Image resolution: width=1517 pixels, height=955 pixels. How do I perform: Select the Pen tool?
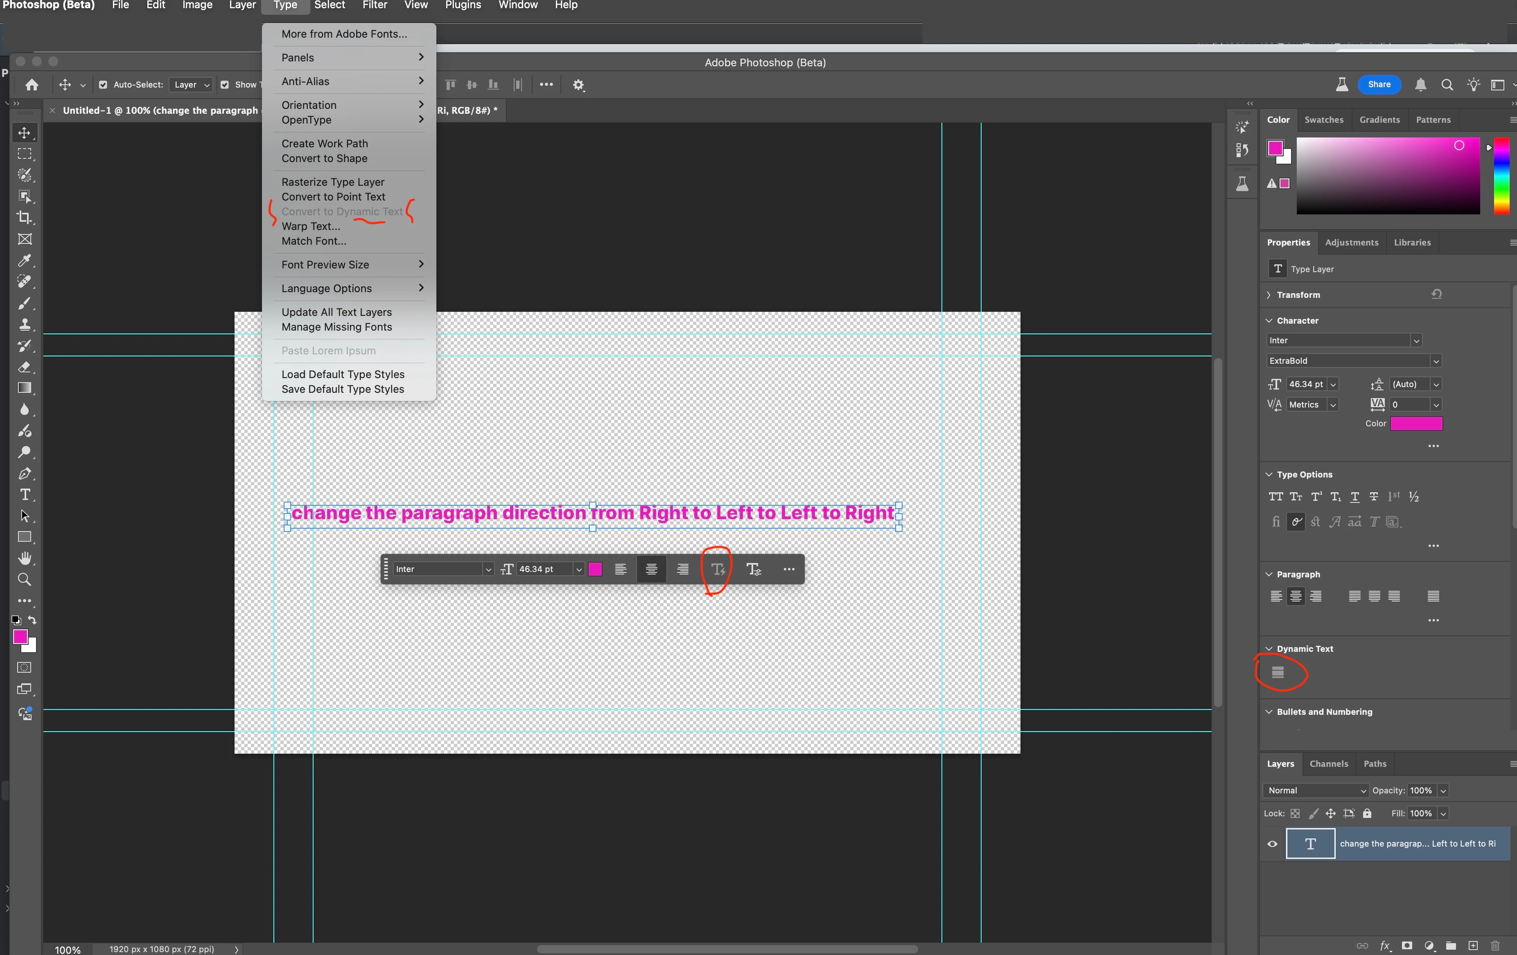[x=25, y=473]
